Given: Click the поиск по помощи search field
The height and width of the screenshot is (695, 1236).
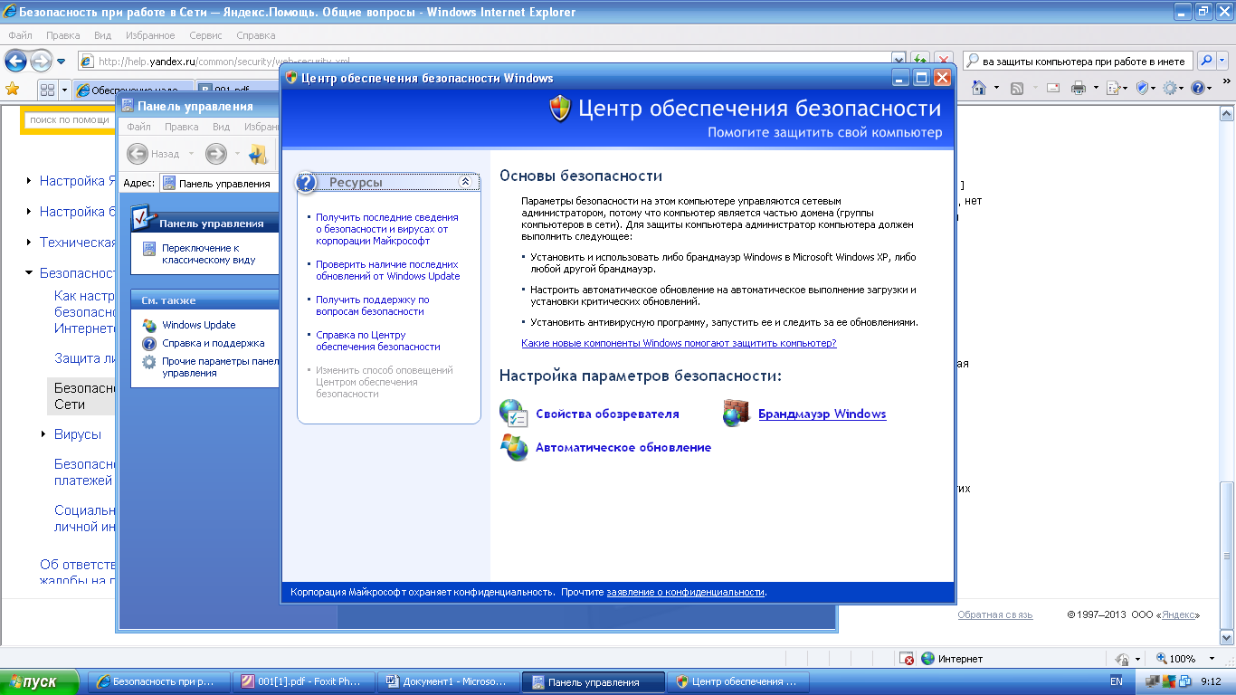Looking at the screenshot, I should click(x=69, y=119).
